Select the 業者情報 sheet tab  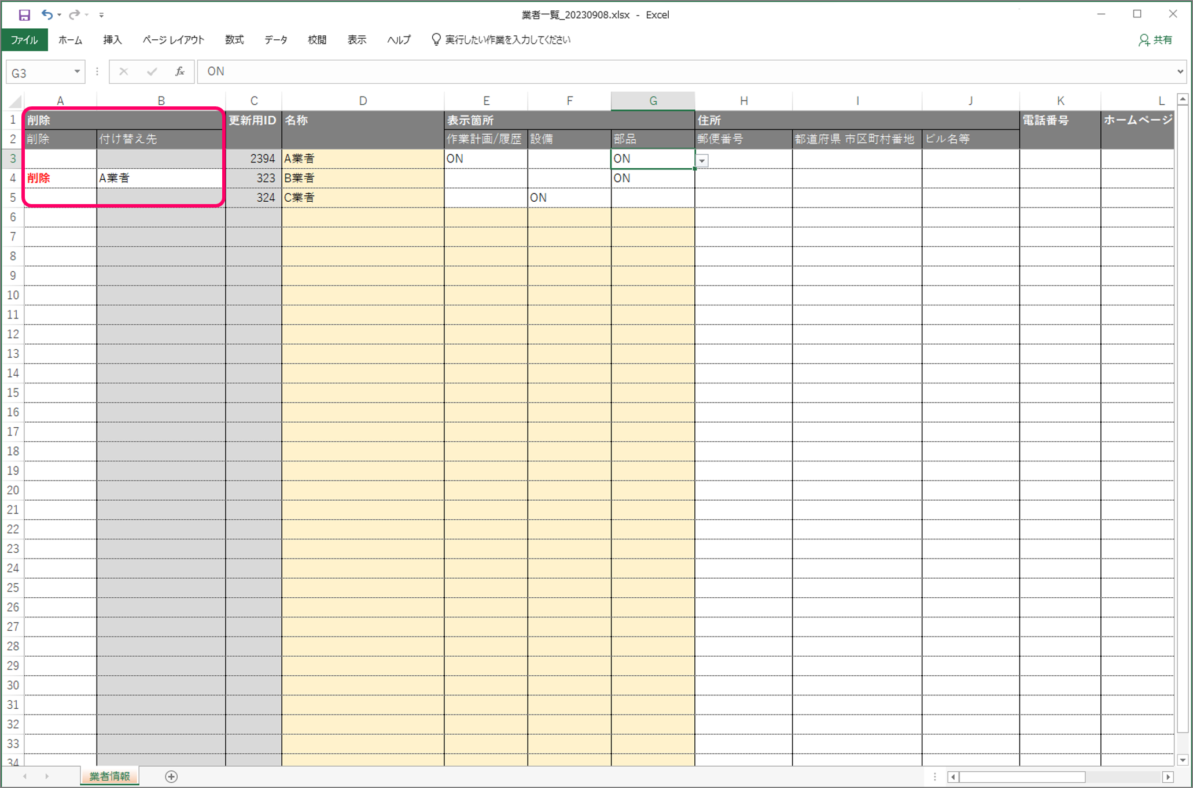pos(109,776)
